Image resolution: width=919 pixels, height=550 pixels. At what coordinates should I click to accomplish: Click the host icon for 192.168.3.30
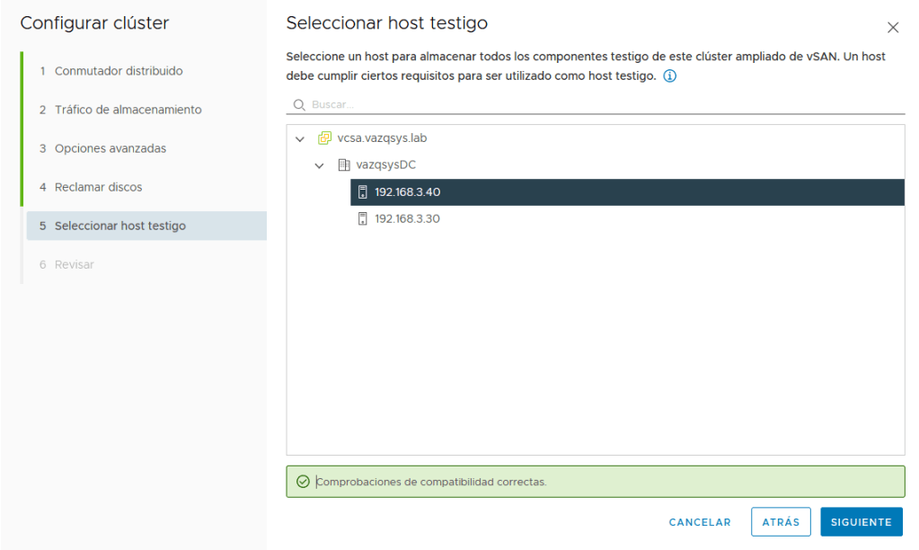(363, 218)
